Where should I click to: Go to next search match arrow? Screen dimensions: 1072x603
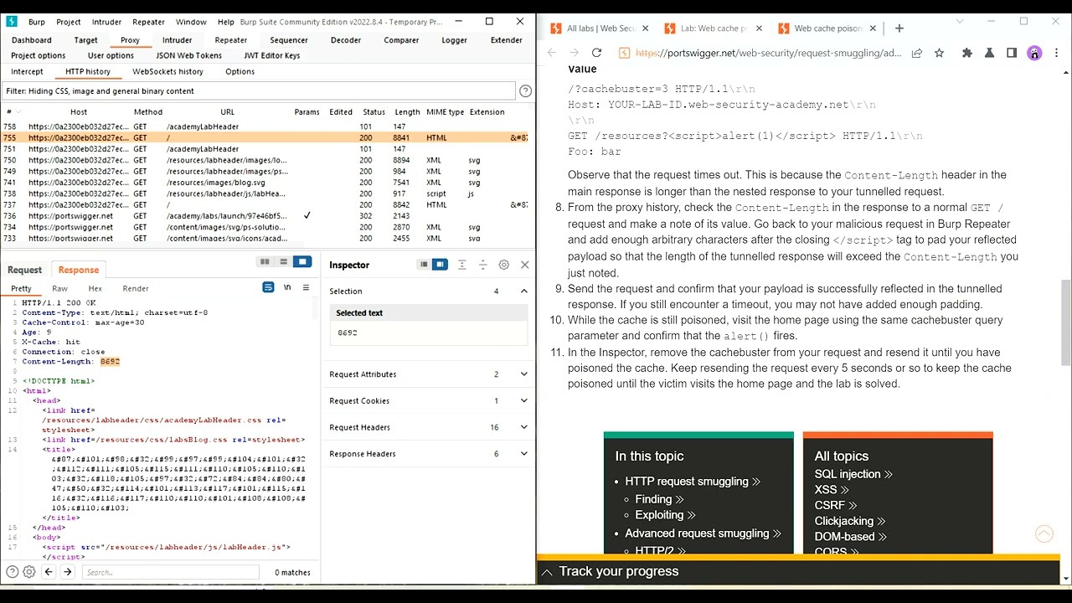click(x=68, y=572)
